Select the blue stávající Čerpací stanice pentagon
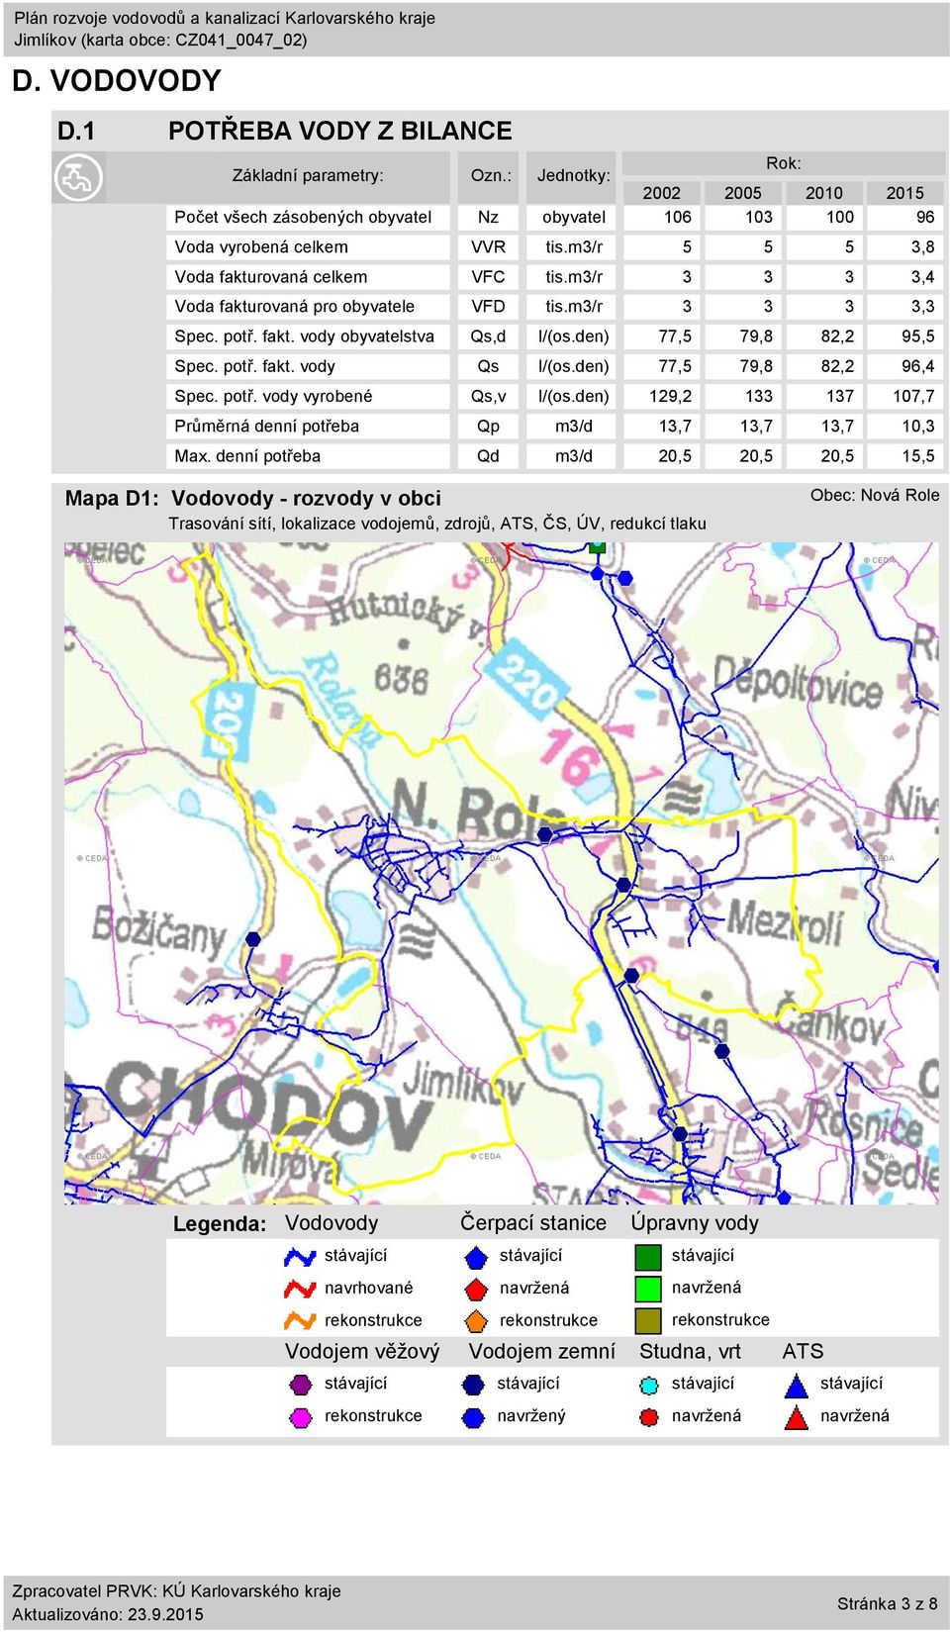 point(476,1257)
